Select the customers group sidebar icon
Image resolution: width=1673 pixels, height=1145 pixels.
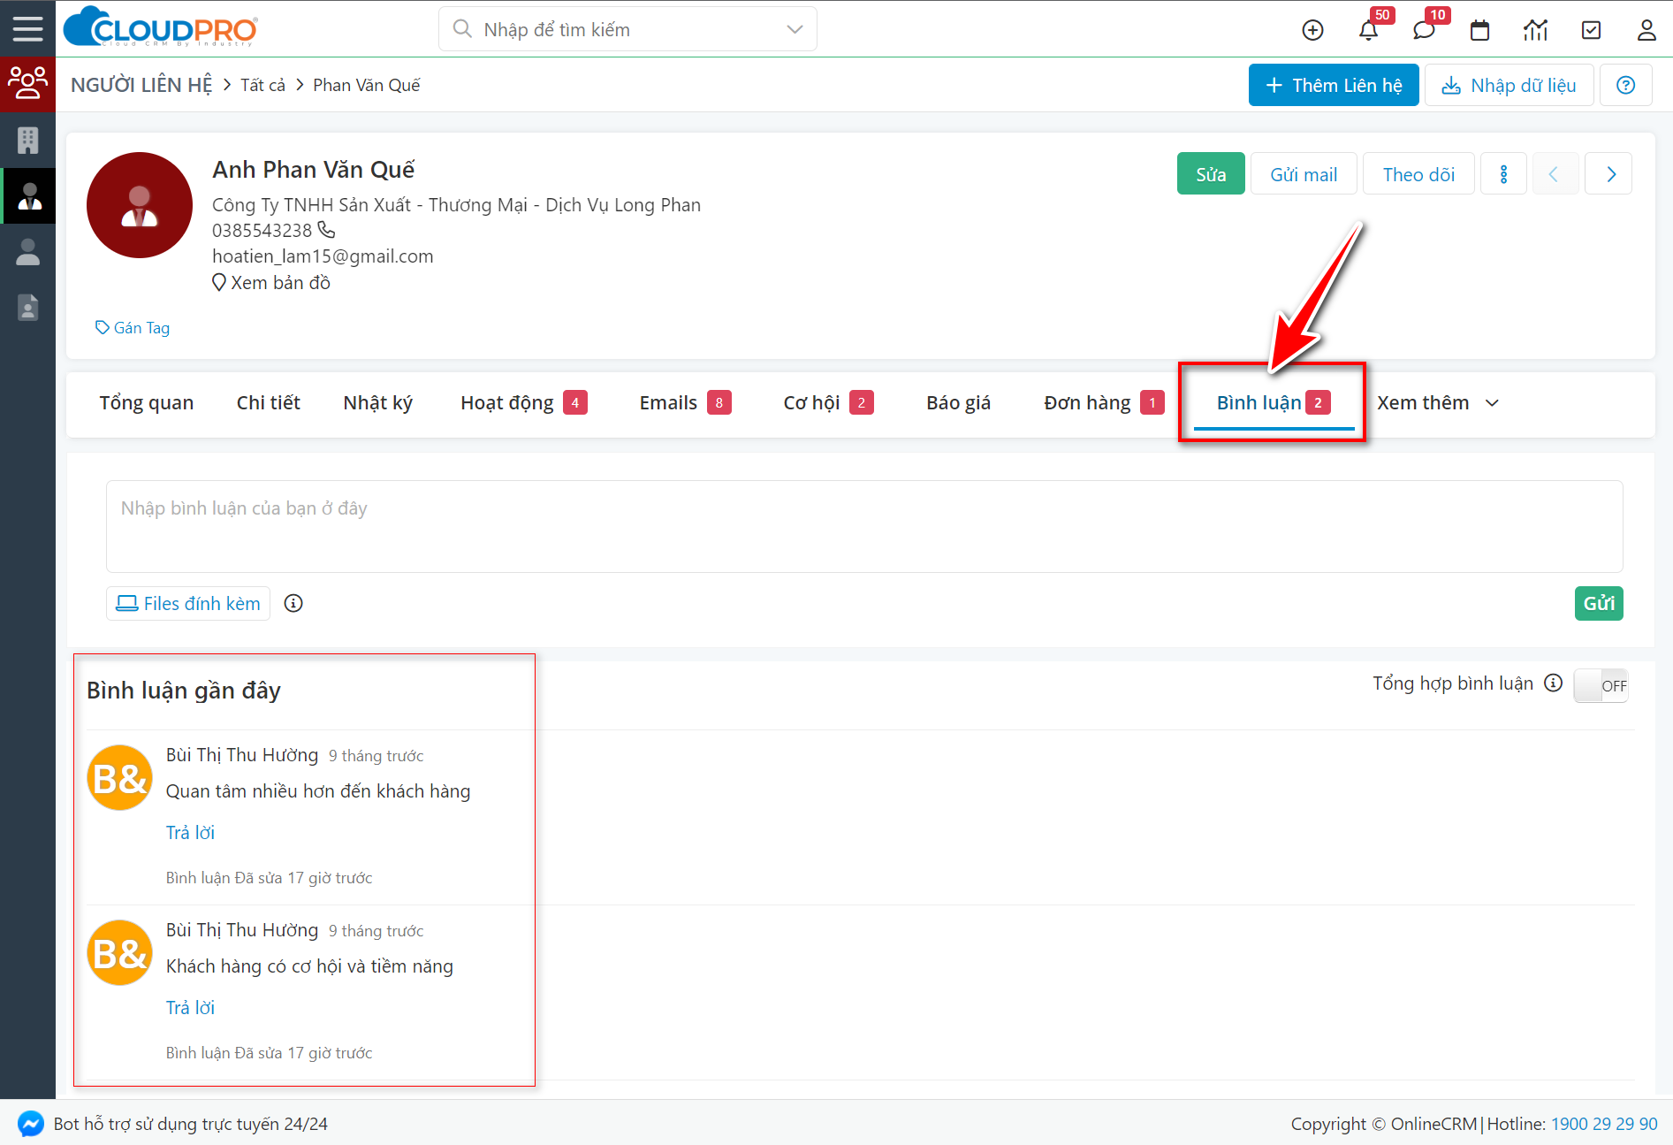pos(27,84)
